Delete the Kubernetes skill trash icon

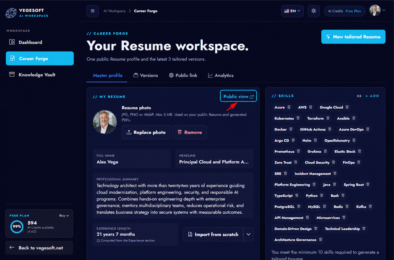[298, 118]
